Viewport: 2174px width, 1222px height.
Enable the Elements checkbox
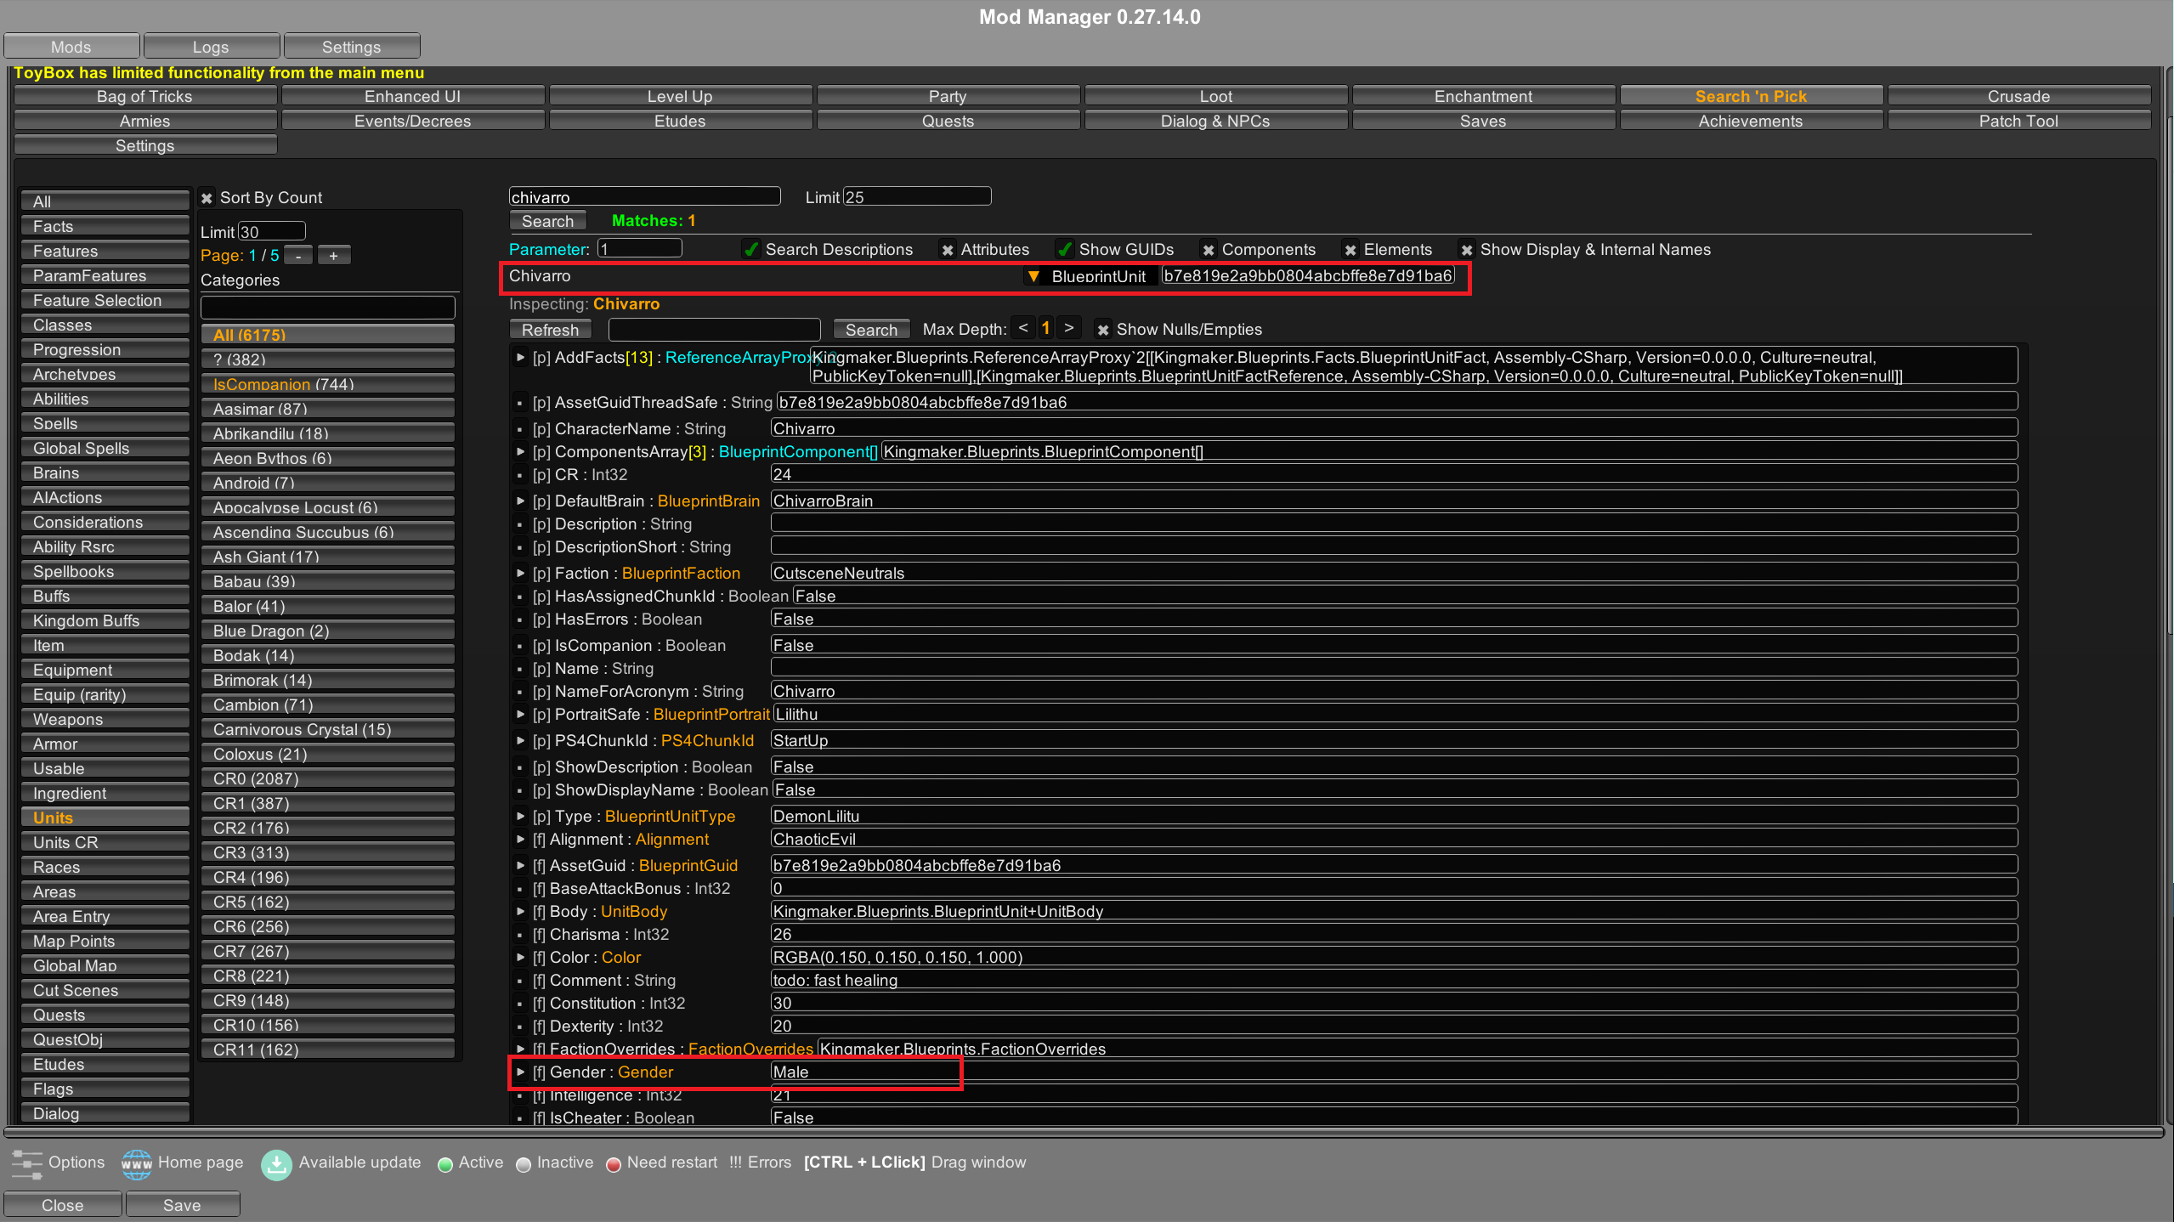(1350, 250)
